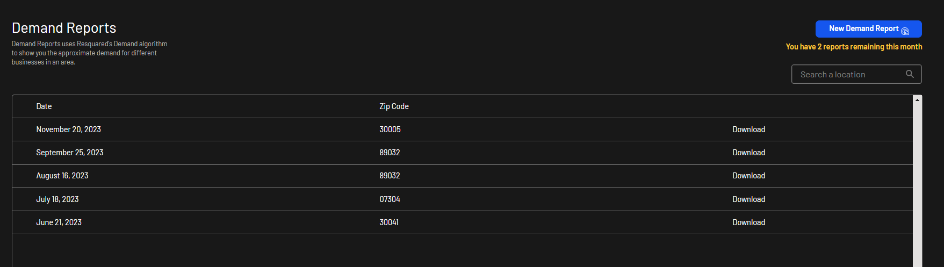The image size is (944, 267).
Task: Download the August 16, 2023 report
Action: (748, 176)
